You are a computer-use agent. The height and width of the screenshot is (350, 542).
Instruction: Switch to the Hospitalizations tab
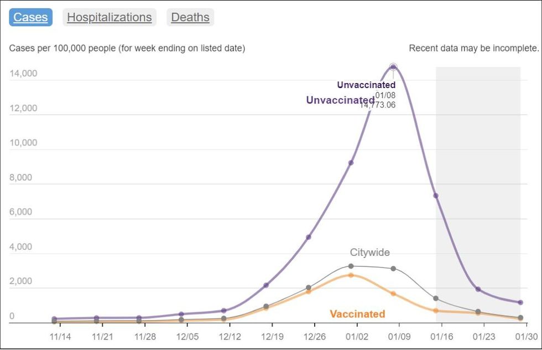point(110,17)
